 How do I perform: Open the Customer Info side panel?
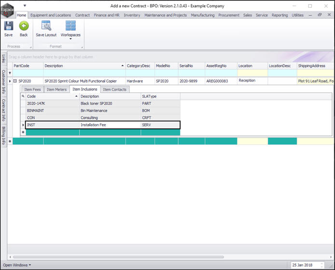[x=3, y=82]
